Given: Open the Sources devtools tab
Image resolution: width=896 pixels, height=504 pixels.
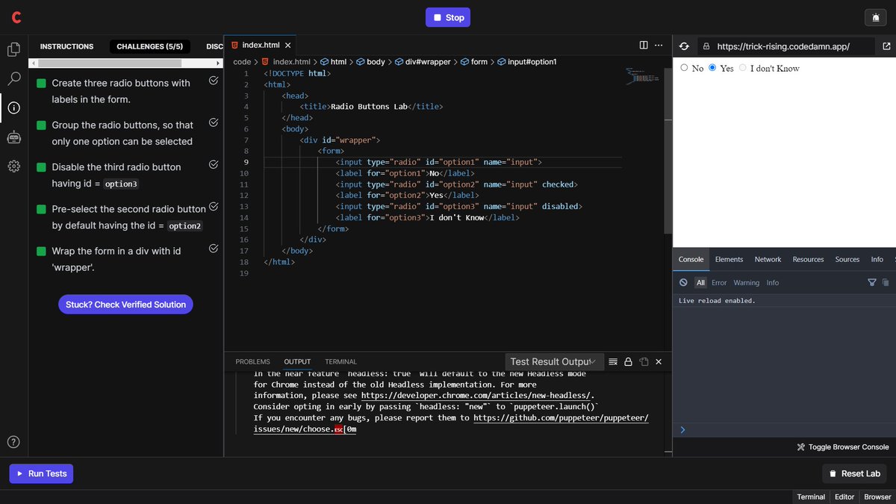Looking at the screenshot, I should click(847, 259).
